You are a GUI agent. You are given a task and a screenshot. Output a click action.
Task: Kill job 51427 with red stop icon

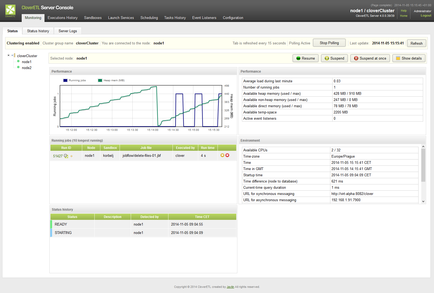click(227, 155)
